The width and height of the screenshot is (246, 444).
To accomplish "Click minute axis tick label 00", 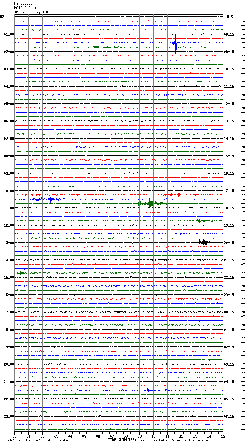I will coord(15,436).
